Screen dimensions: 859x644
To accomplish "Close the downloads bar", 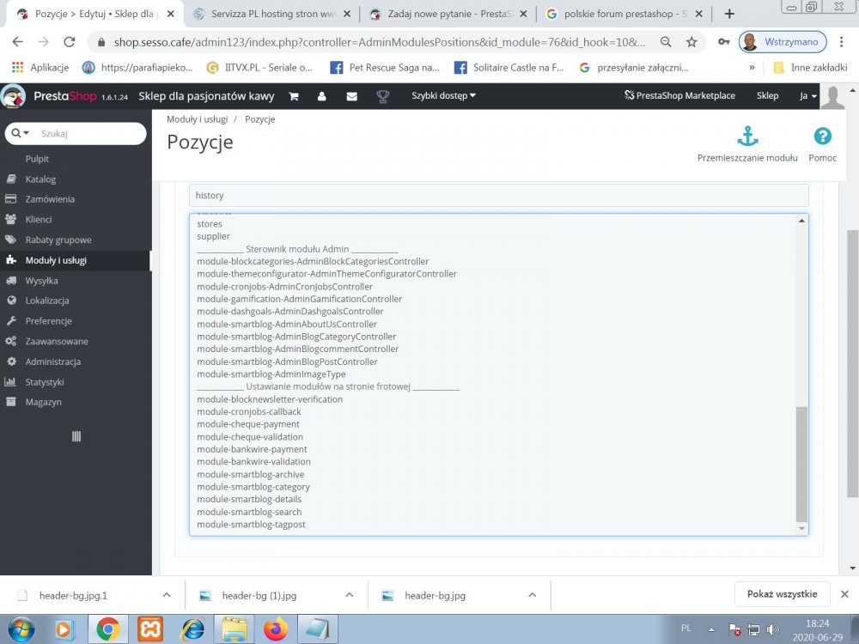I will 844,594.
